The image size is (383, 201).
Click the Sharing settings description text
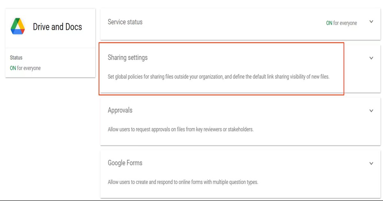coord(218,77)
